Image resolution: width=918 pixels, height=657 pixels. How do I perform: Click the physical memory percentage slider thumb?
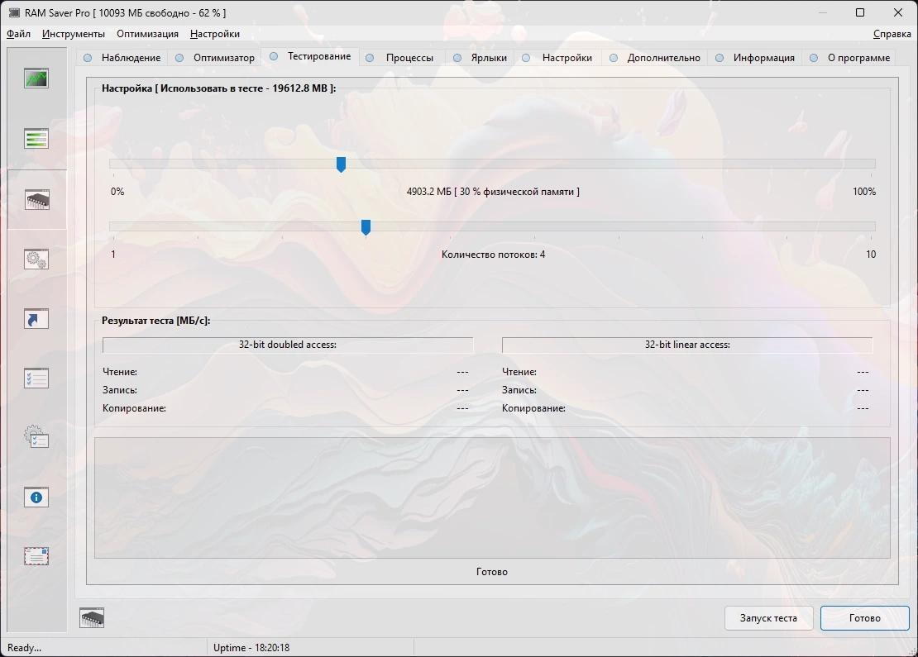(x=341, y=164)
